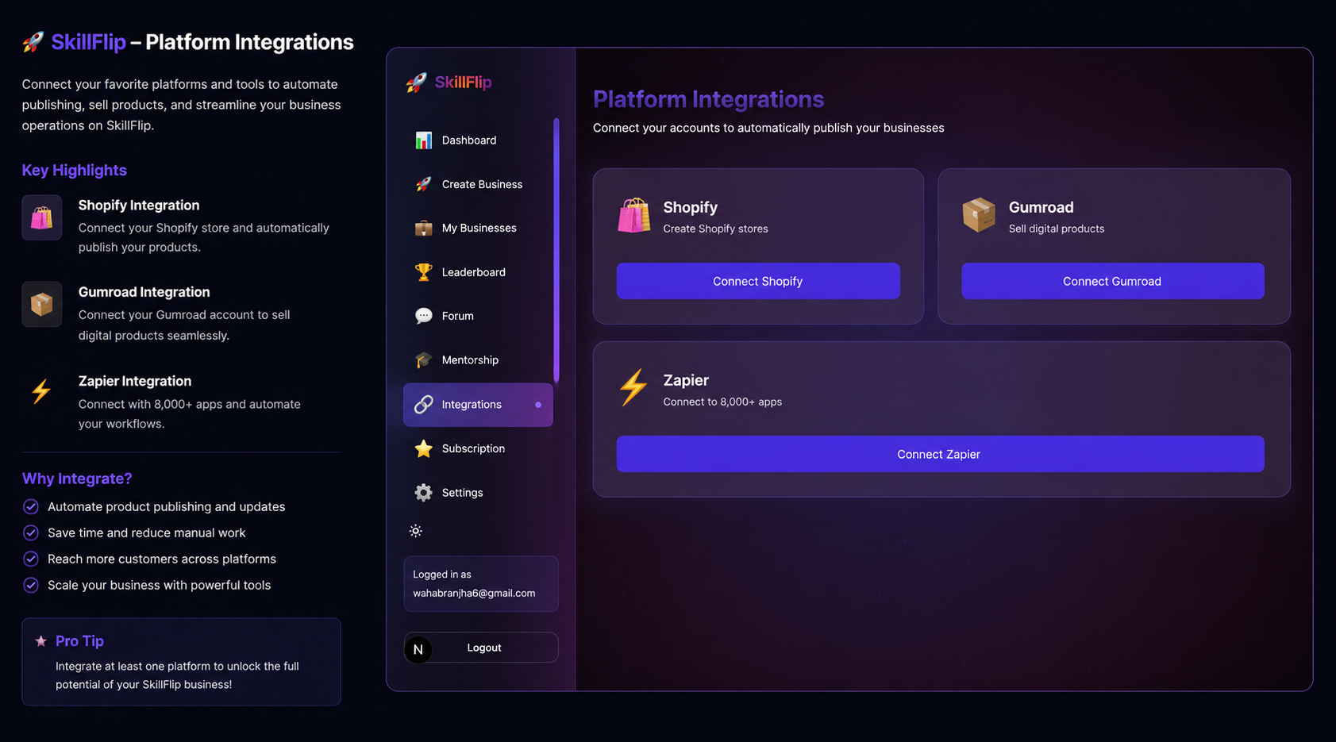Click the Subscription star icon
1336x742 pixels.
click(x=423, y=448)
